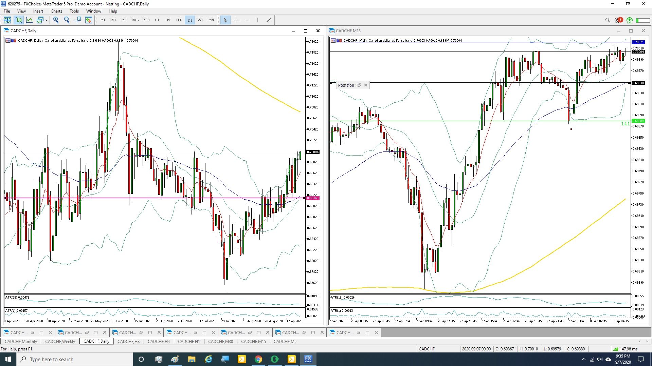Click the green 0.69880 price label in M15
The height and width of the screenshot is (366, 652).
click(638, 121)
